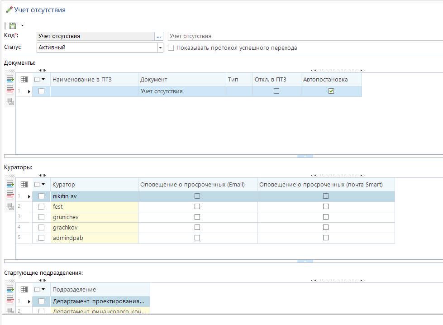This screenshot has width=443, height=325.
Task: Open grid settings icon in Кураторы table header
Action: pos(24,185)
